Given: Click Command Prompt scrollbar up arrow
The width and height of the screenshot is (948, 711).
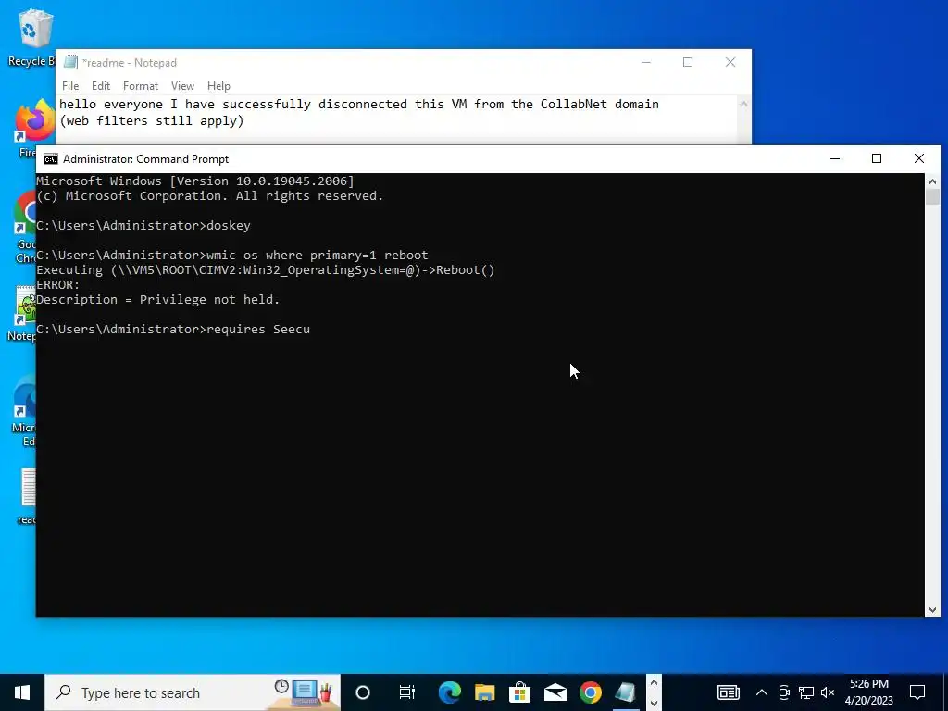Looking at the screenshot, I should tap(932, 181).
